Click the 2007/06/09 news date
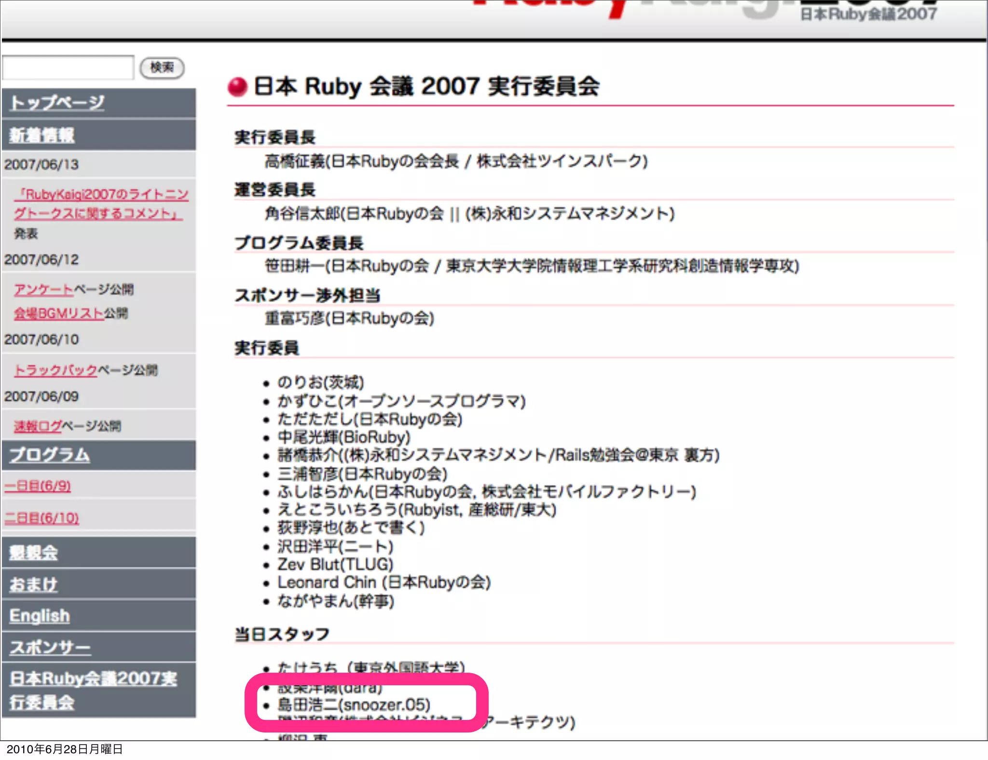Screen dimensions: 988x760 (41, 396)
